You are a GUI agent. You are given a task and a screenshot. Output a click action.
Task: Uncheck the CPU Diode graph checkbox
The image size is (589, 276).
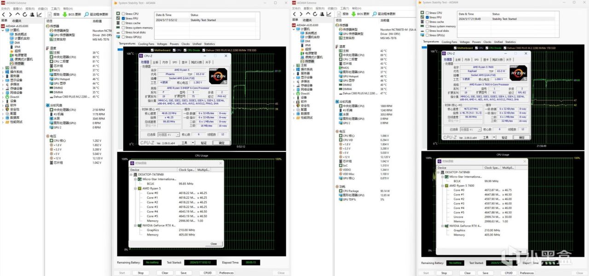(x=186, y=49)
